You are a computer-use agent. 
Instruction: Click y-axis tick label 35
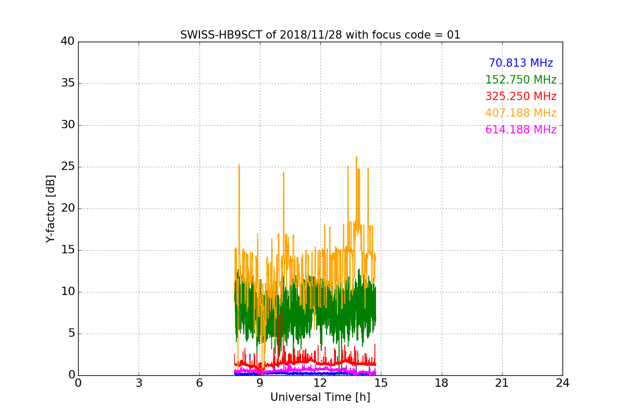(68, 83)
